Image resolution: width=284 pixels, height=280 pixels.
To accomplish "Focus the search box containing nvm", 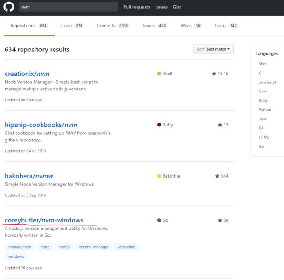I will click(68, 7).
